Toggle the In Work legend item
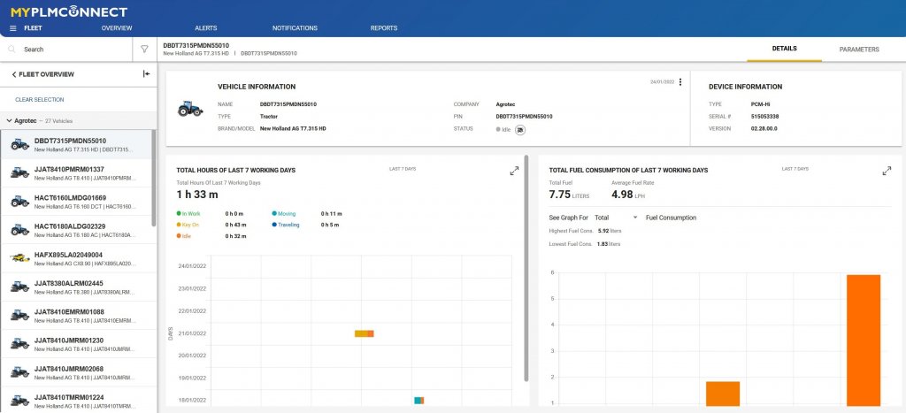Image resolution: width=906 pixels, height=413 pixels. click(188, 214)
